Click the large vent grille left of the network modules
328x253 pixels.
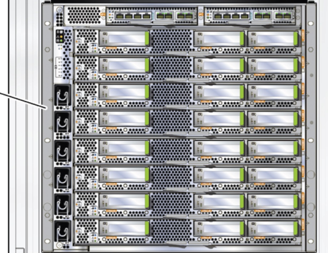point(84,15)
